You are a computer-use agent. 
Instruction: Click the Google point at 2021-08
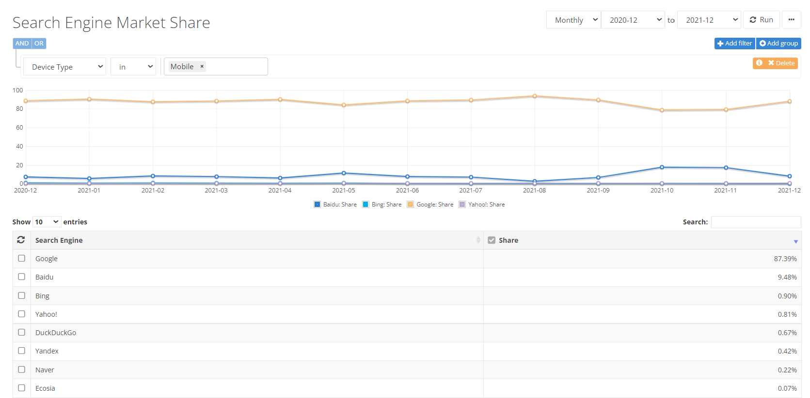tap(535, 96)
